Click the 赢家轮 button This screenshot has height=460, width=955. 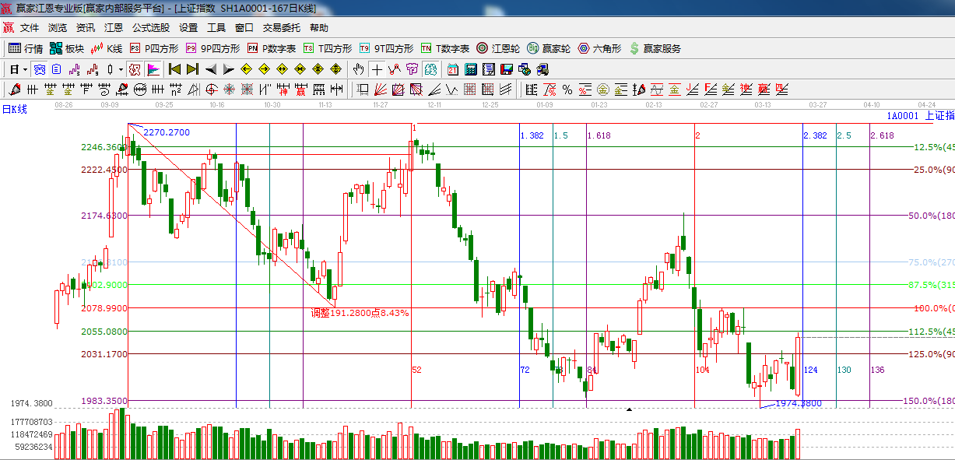(x=549, y=48)
